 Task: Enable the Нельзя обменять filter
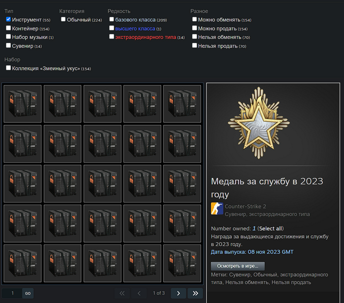tap(195, 37)
